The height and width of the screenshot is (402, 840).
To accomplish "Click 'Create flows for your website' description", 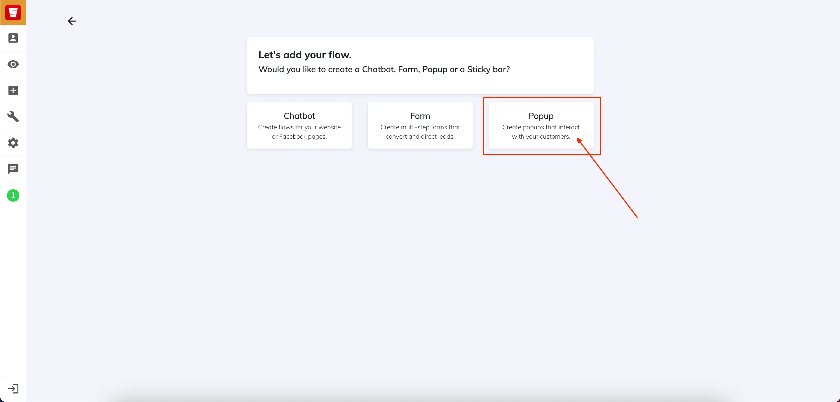I will 299,127.
